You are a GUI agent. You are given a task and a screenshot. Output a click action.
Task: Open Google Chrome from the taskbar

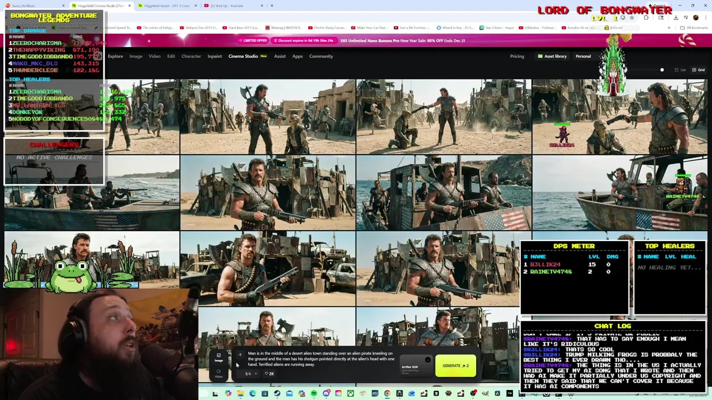click(x=387, y=393)
